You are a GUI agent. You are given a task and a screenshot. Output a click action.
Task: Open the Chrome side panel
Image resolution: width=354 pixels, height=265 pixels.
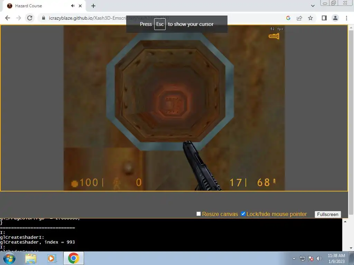324,18
